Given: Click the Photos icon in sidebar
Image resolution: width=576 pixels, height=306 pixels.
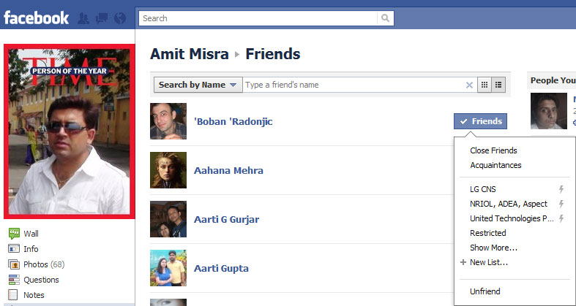Looking at the screenshot, I should 14,264.
